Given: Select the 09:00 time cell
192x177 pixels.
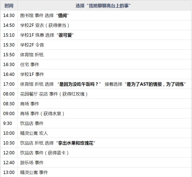Looking at the screenshot, I should click(x=9, y=113).
